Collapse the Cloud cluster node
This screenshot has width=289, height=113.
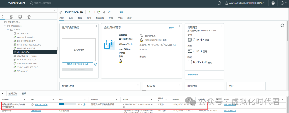[8, 30]
